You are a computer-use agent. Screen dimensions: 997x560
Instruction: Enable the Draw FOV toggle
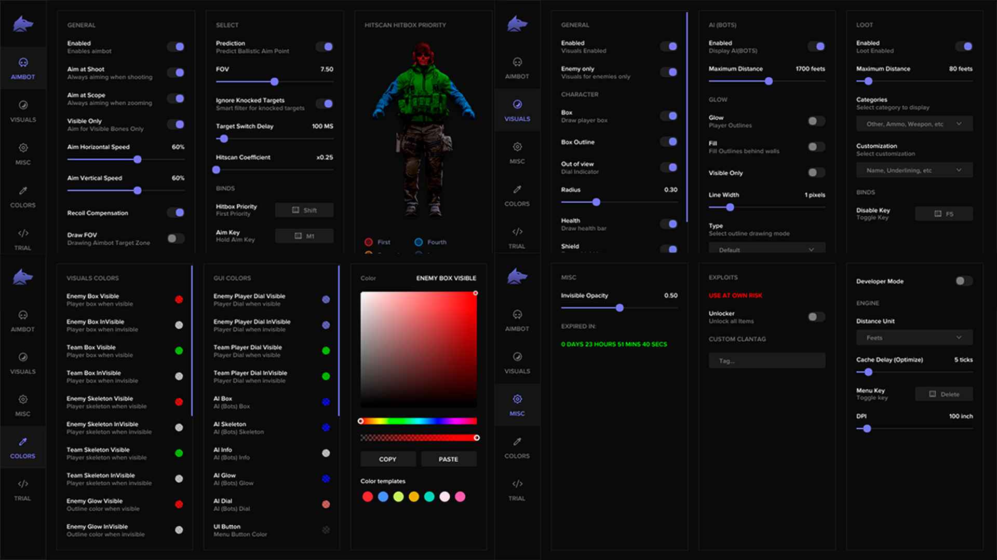[x=176, y=239]
